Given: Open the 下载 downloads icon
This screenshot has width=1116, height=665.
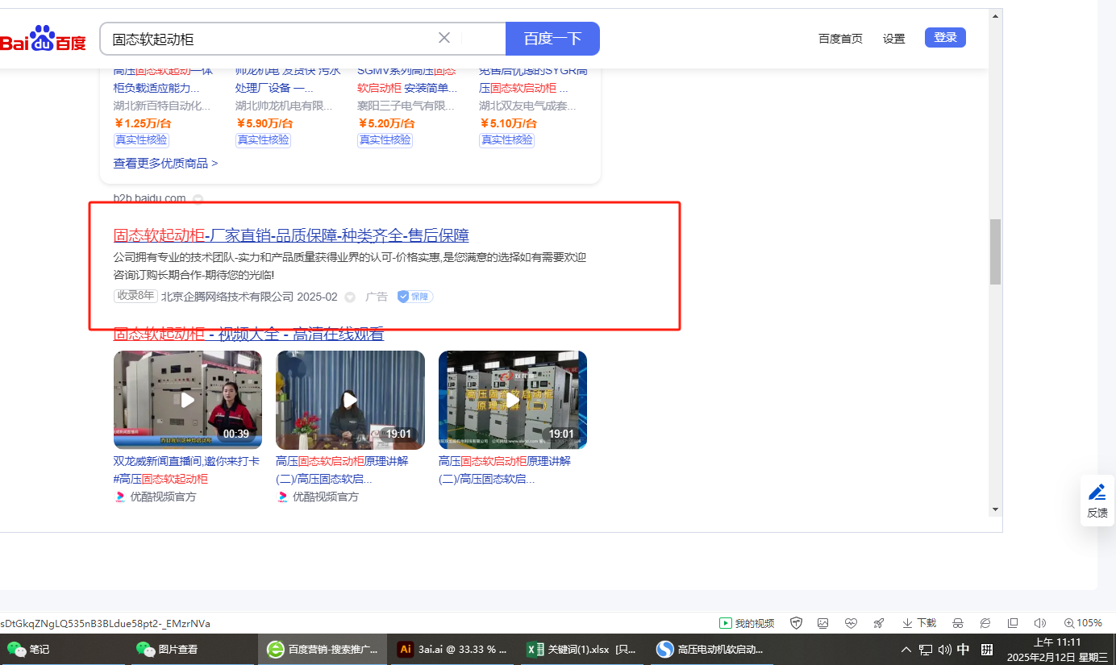Looking at the screenshot, I should point(918,623).
